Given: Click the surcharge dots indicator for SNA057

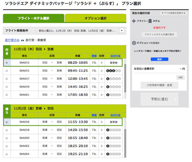Looking at the screenshot, I should coord(113,79).
